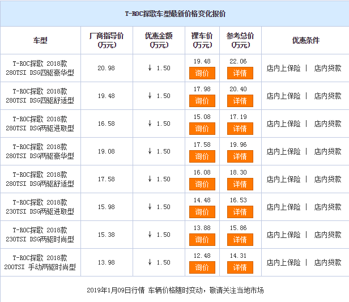Click 询价 button under price 19.48
The height and width of the screenshot is (302, 349).
[202, 73]
